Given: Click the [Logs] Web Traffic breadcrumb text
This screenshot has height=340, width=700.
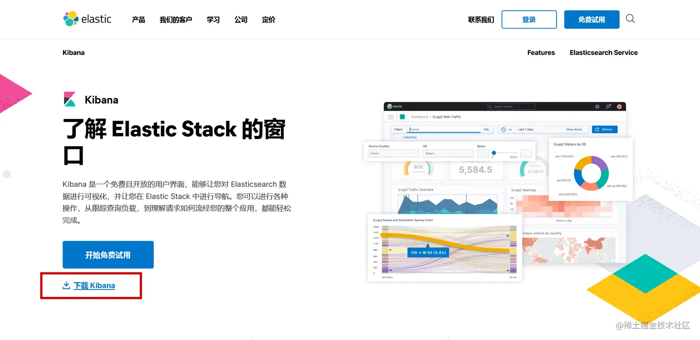Looking at the screenshot, I should [x=447, y=117].
